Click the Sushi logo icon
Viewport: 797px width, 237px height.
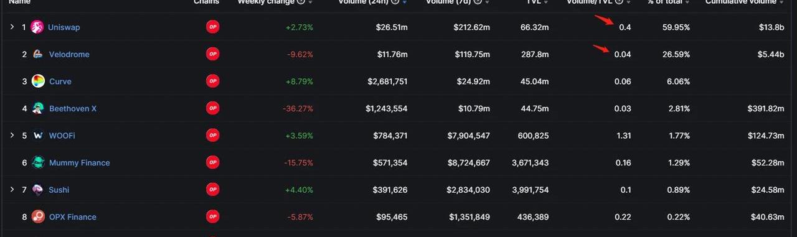(x=39, y=190)
